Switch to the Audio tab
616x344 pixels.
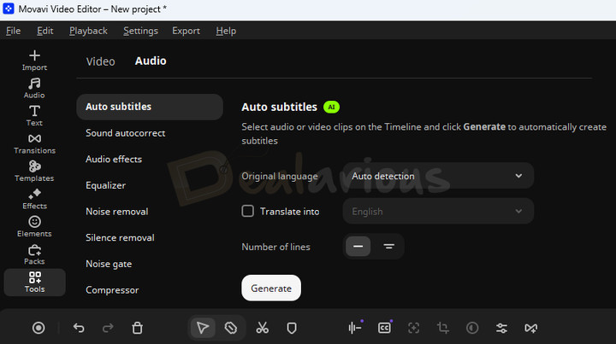coord(151,61)
